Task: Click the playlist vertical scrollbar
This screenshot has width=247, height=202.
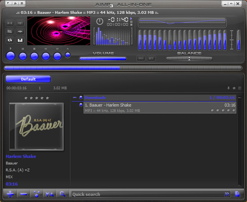Action: tap(239, 141)
